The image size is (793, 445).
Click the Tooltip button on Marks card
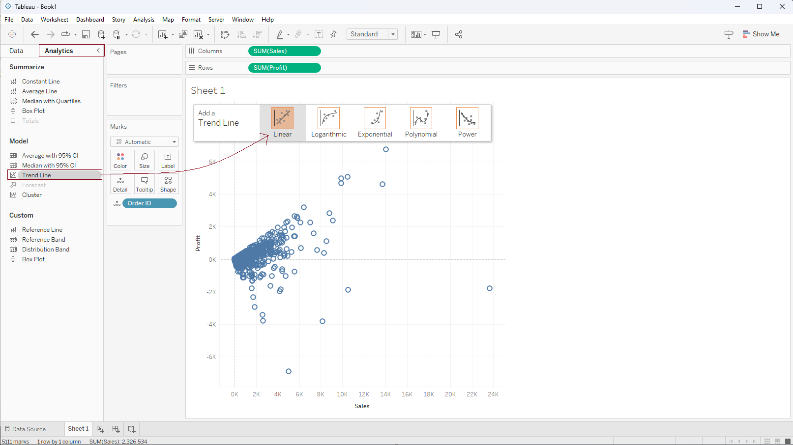click(x=145, y=184)
